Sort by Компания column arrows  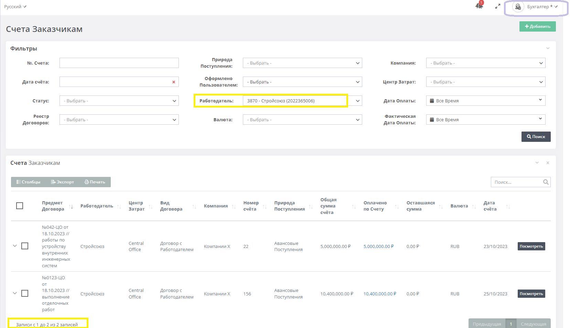[x=234, y=206]
